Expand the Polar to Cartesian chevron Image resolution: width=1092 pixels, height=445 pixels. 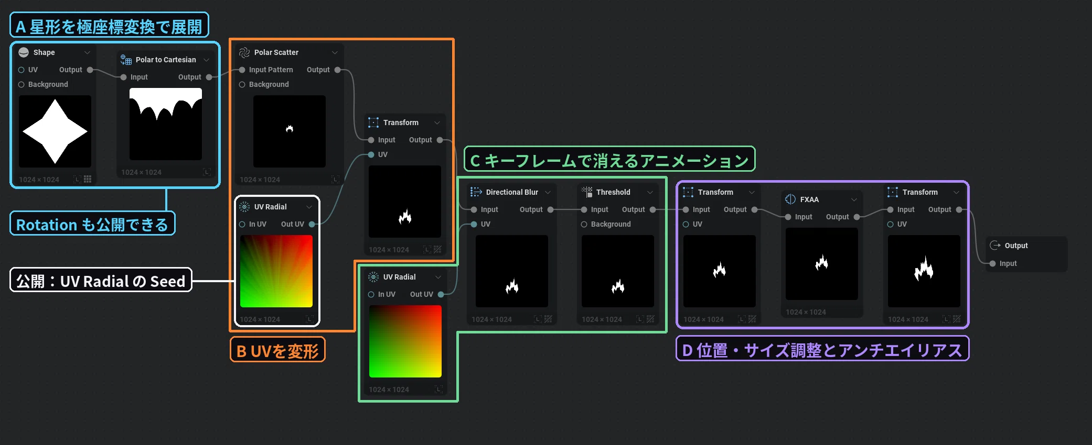pyautogui.click(x=207, y=60)
